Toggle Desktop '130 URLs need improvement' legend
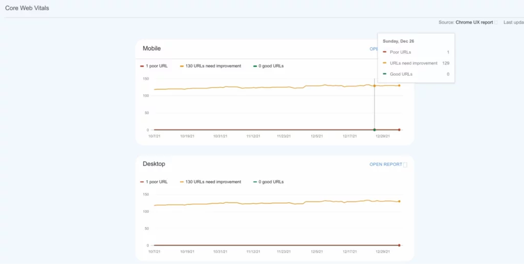Image resolution: width=524 pixels, height=264 pixels. (210, 182)
